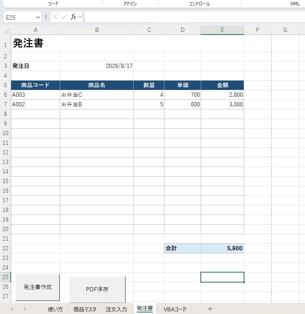Select column C header
Screen dimensions: 305x314
[149, 30]
